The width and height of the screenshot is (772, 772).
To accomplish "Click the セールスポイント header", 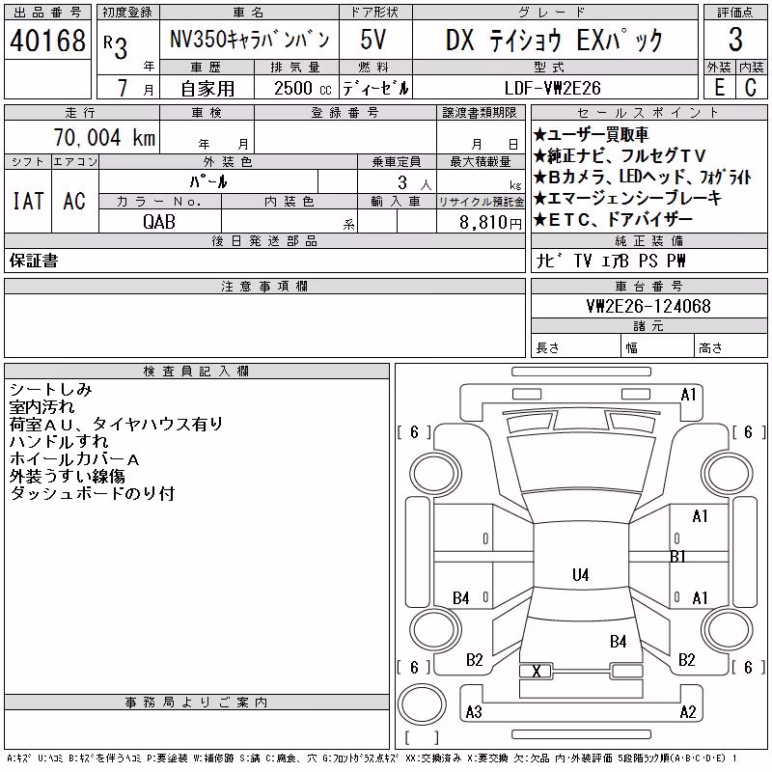I will [648, 113].
